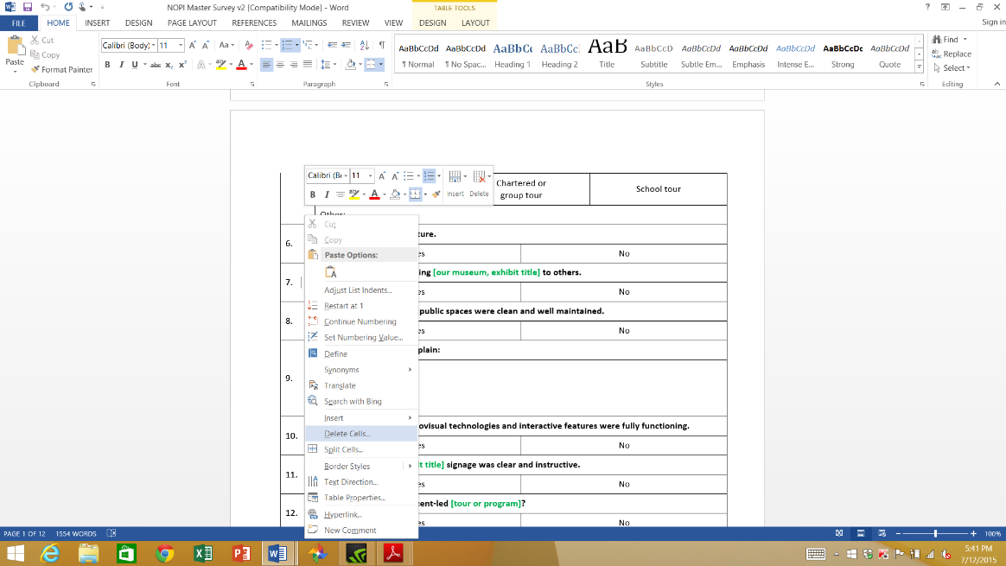
Task: Click Insert table icon in mini toolbar
Action: point(455,182)
